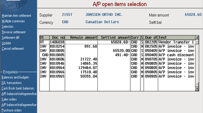Click remain amount 50355.04
This screenshot has width=203, height=113.
[x=89, y=76]
